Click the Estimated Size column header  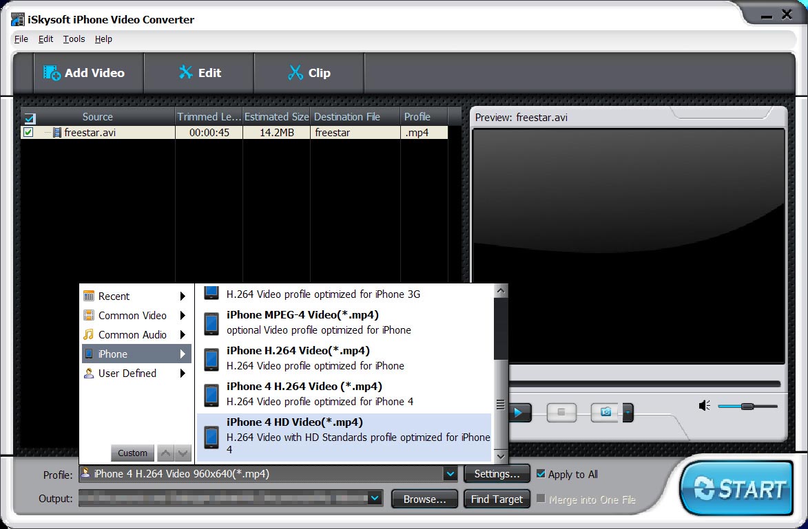point(277,117)
